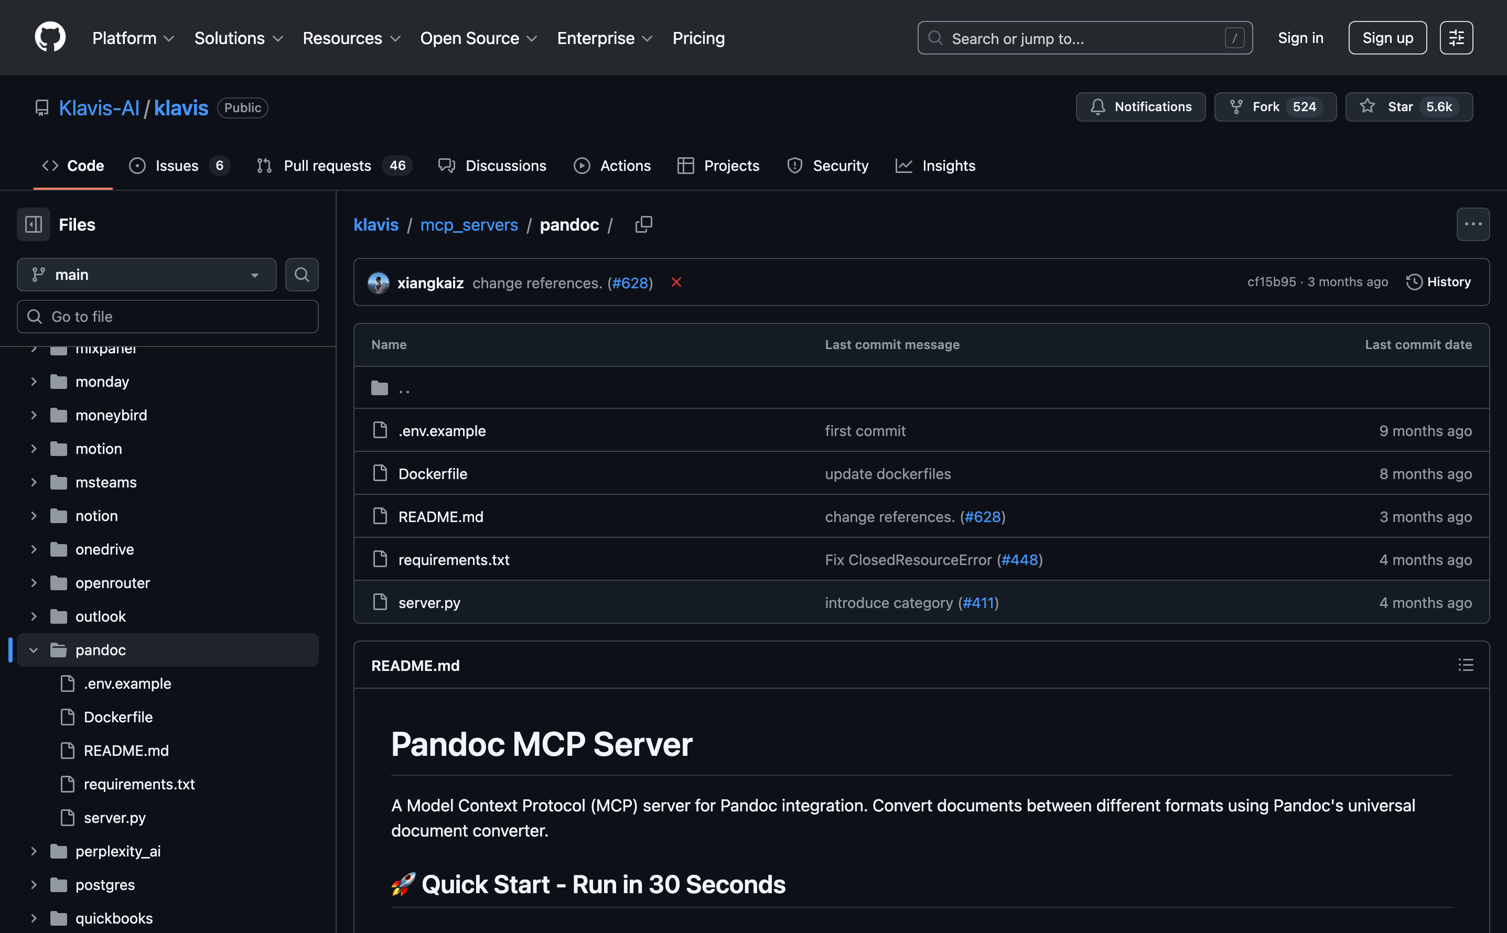
Task: Collapse the file tree panel icon
Action: tap(34, 225)
